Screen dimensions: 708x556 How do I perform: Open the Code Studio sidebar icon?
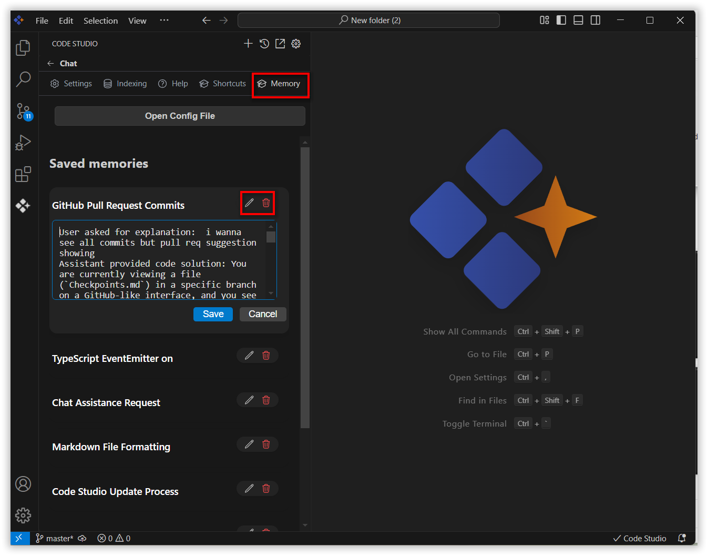pyautogui.click(x=23, y=206)
